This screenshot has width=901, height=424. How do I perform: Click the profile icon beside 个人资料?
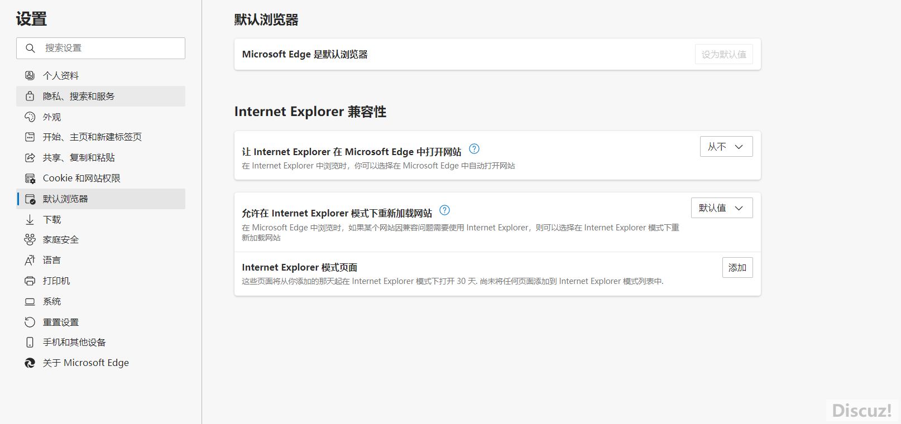point(30,75)
